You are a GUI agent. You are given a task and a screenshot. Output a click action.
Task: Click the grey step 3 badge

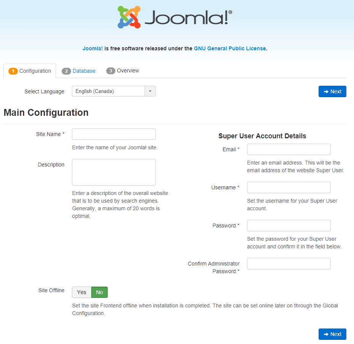click(111, 71)
